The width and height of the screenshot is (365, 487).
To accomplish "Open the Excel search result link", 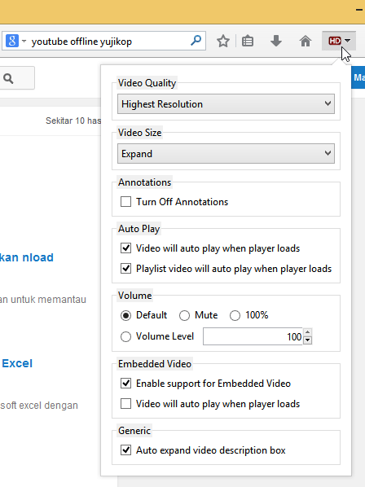I will point(16,363).
